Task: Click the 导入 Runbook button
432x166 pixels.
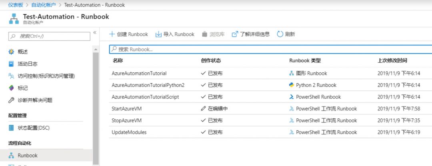Action: pos(175,34)
